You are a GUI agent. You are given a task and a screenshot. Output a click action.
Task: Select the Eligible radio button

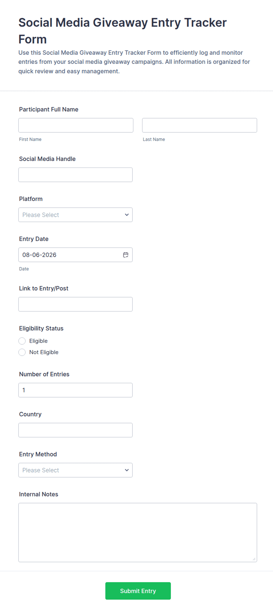pos(22,341)
